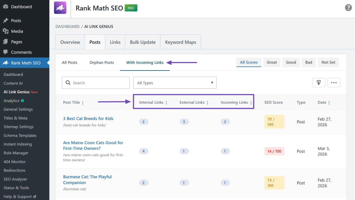Viewport: 355px width, 200px height.
Task: Open the Links tab
Action: coord(115,42)
